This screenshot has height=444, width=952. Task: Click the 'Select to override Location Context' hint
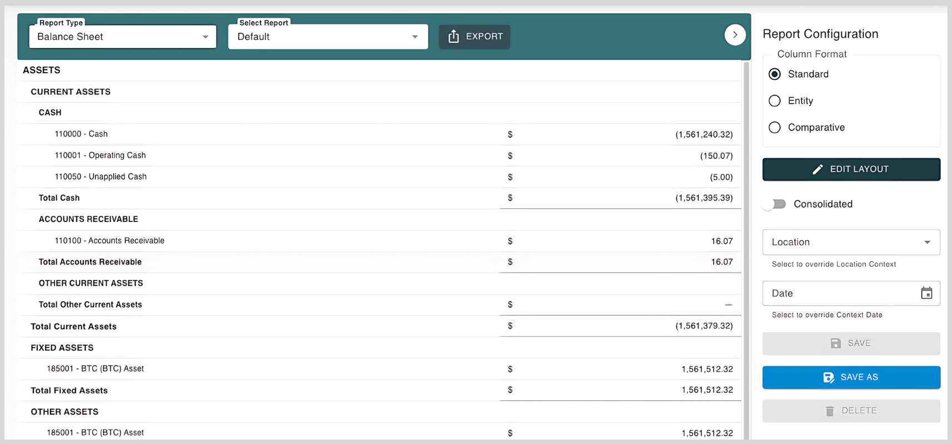pos(834,264)
